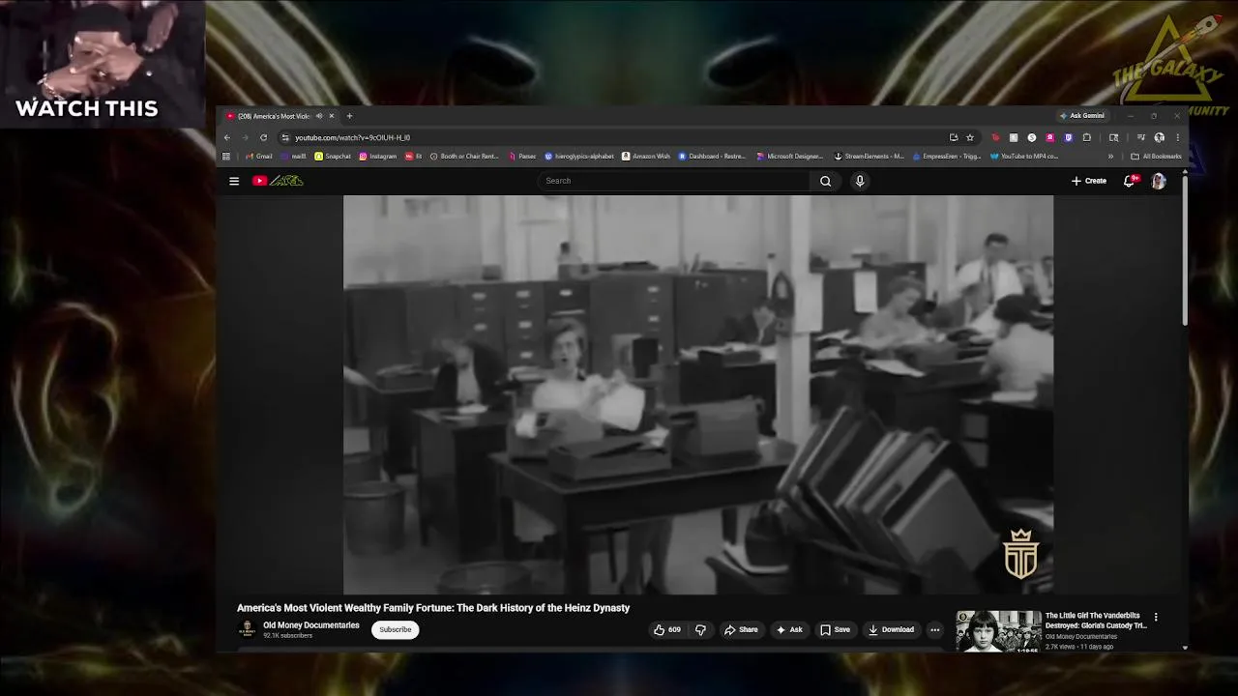Click the Ask button under the video
The height and width of the screenshot is (696, 1238).
(789, 629)
